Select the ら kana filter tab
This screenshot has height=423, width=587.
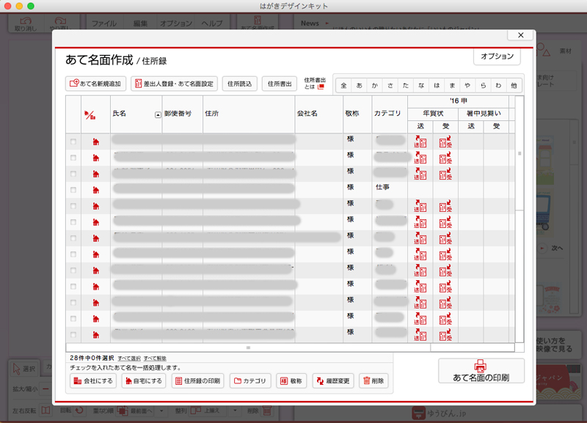(x=484, y=86)
